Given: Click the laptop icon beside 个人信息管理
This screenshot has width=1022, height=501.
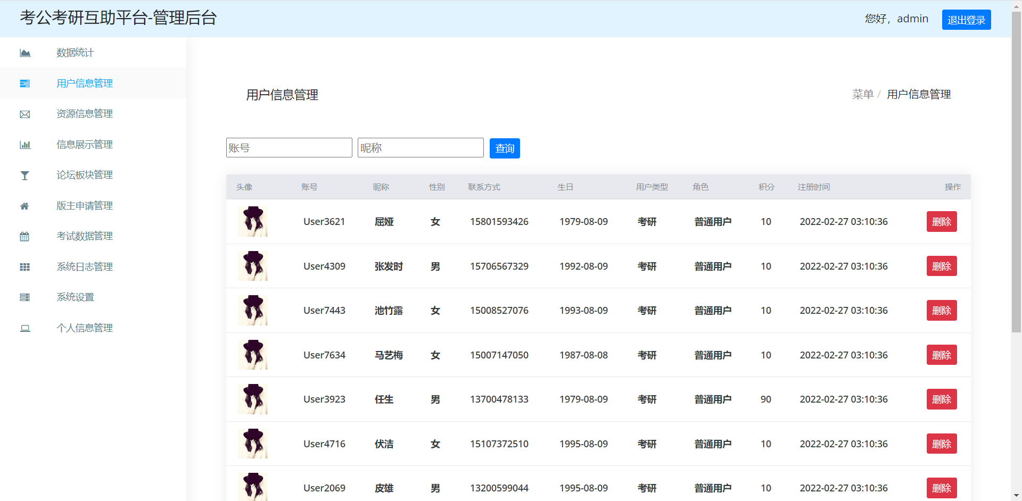Looking at the screenshot, I should pyautogui.click(x=25, y=328).
